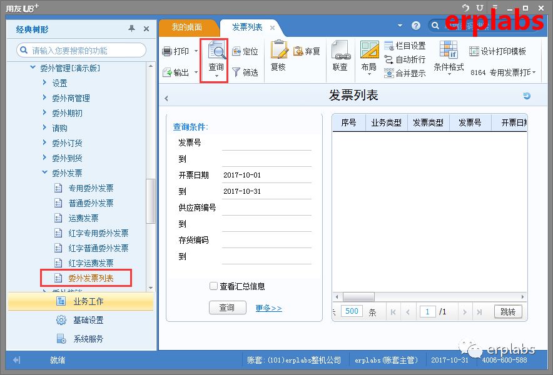Open the 查询 query tool
This screenshot has height=375, width=553.
(216, 59)
